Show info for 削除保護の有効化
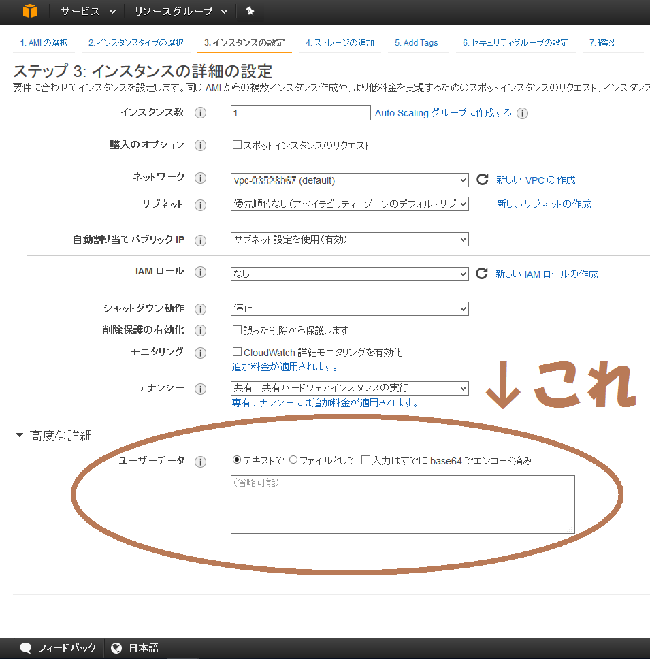The image size is (650, 659). point(200,330)
